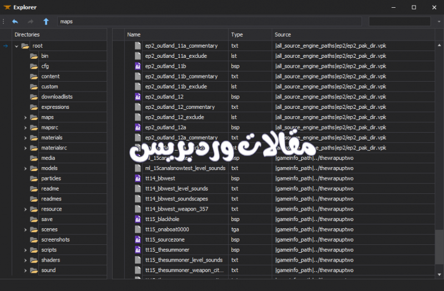The height and width of the screenshot is (291, 444).
Task: Click the search input field
Action: coord(400,22)
